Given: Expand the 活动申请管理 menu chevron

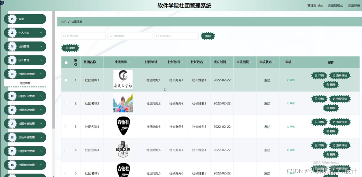Looking at the screenshot, I should coord(41,137).
